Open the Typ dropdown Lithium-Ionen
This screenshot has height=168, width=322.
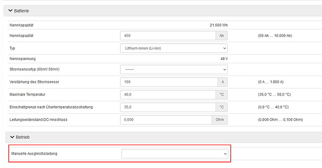tap(174, 48)
